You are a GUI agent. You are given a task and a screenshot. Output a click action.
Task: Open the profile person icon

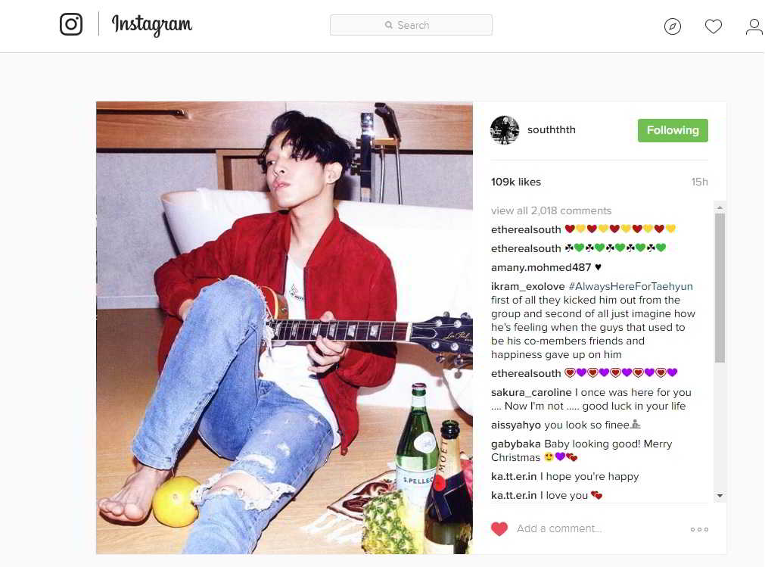click(754, 26)
